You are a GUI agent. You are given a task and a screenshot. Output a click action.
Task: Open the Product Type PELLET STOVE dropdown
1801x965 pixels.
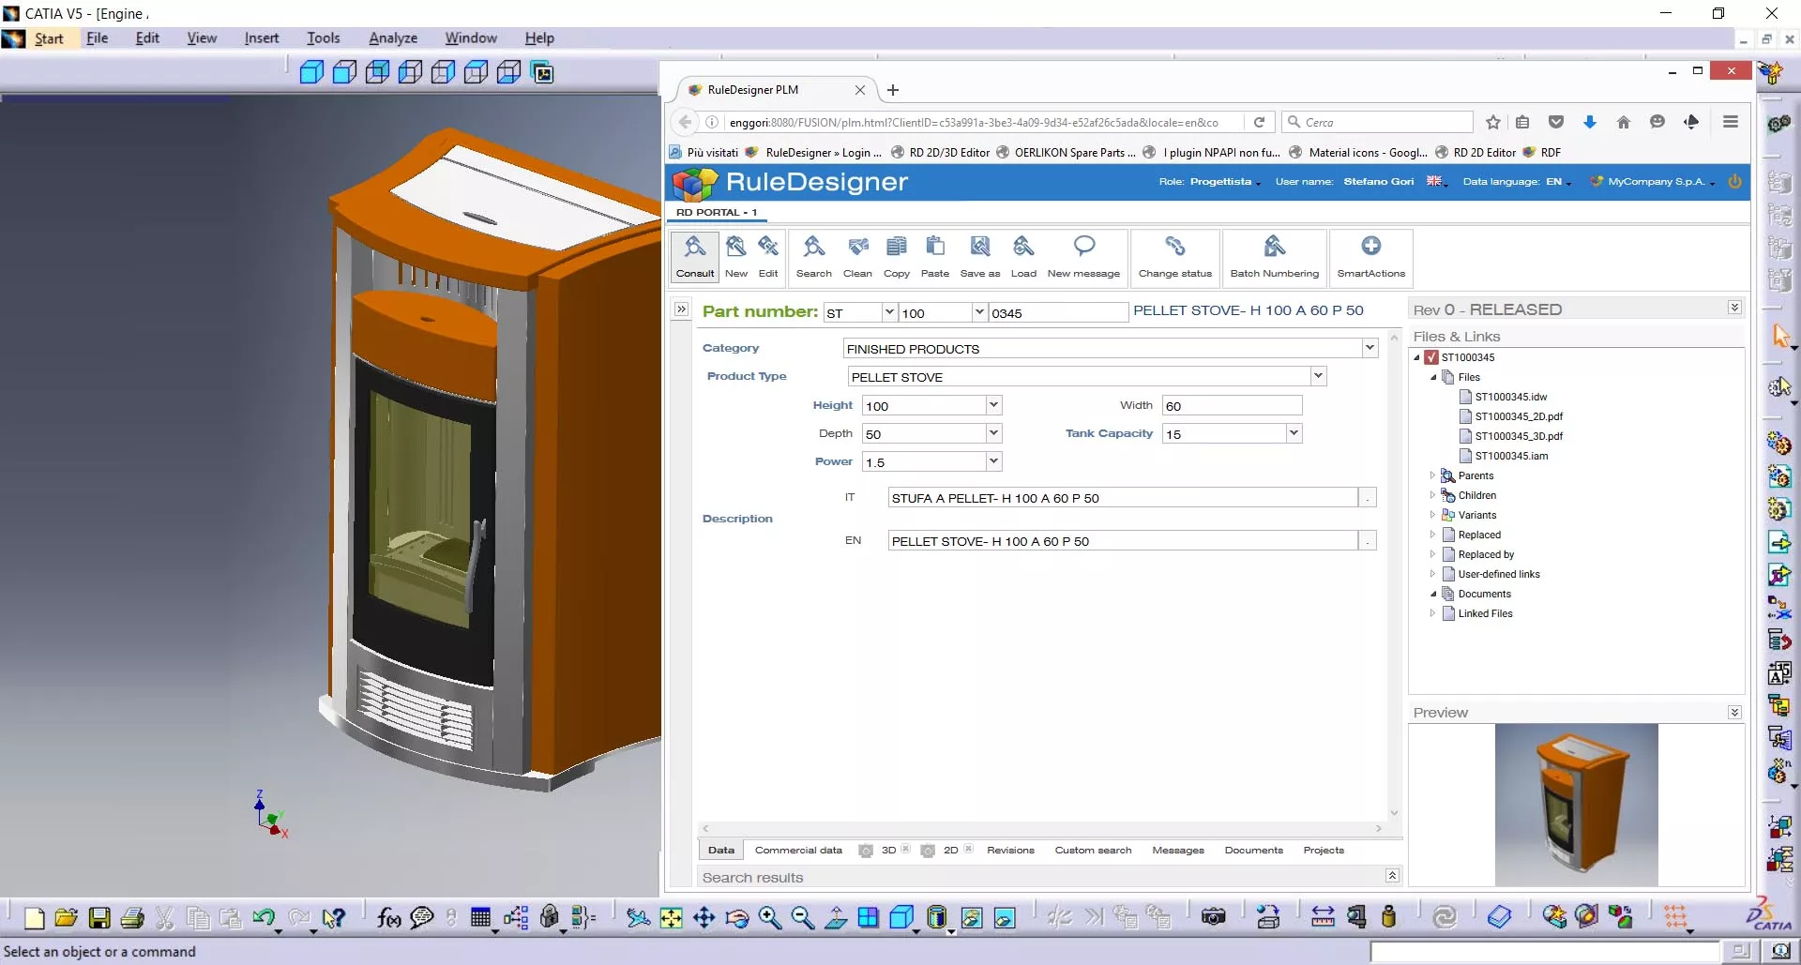point(1318,376)
